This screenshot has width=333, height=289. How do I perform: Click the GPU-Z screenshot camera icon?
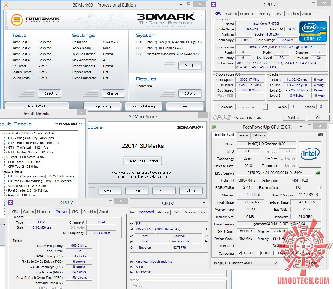coord(320,134)
